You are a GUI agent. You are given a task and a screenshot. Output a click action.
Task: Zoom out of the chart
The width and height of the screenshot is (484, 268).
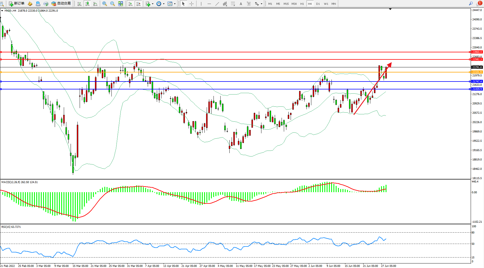tap(113, 4)
